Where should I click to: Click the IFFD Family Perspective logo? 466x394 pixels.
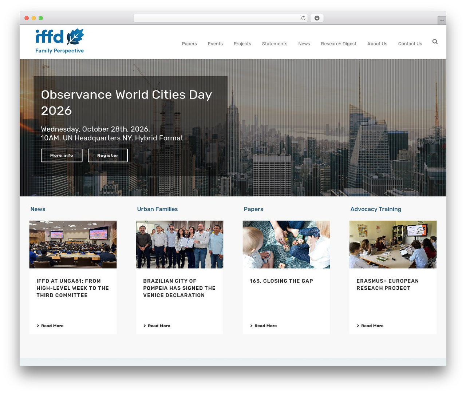point(60,41)
